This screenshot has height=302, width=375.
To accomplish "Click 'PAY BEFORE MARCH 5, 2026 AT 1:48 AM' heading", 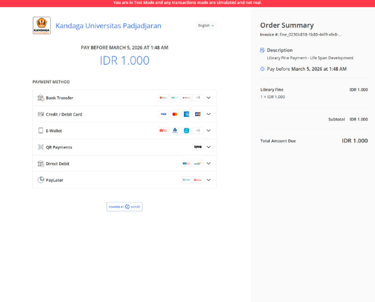I will [x=124, y=47].
